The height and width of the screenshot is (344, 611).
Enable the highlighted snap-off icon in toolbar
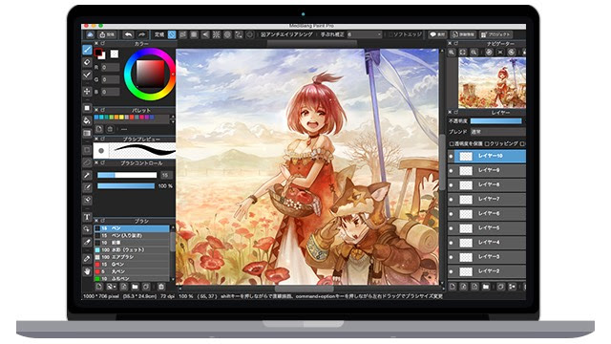tap(172, 34)
